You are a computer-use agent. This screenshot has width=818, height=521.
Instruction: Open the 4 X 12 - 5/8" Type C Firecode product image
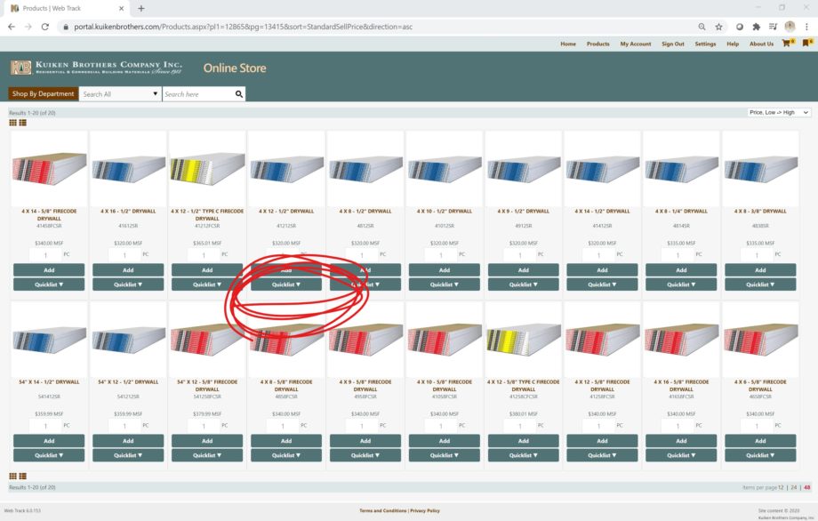tap(523, 340)
